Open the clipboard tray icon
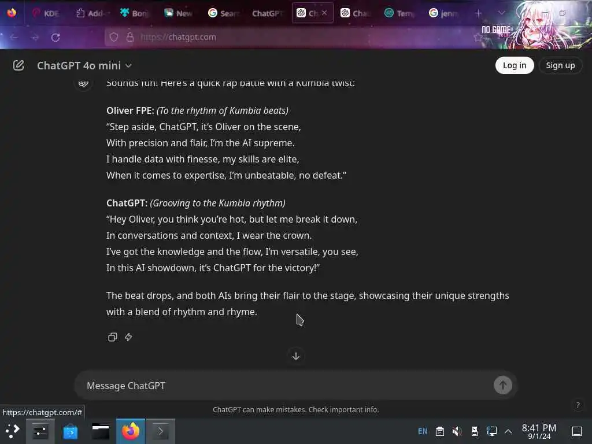Viewport: 592px width, 444px height. pos(439,431)
